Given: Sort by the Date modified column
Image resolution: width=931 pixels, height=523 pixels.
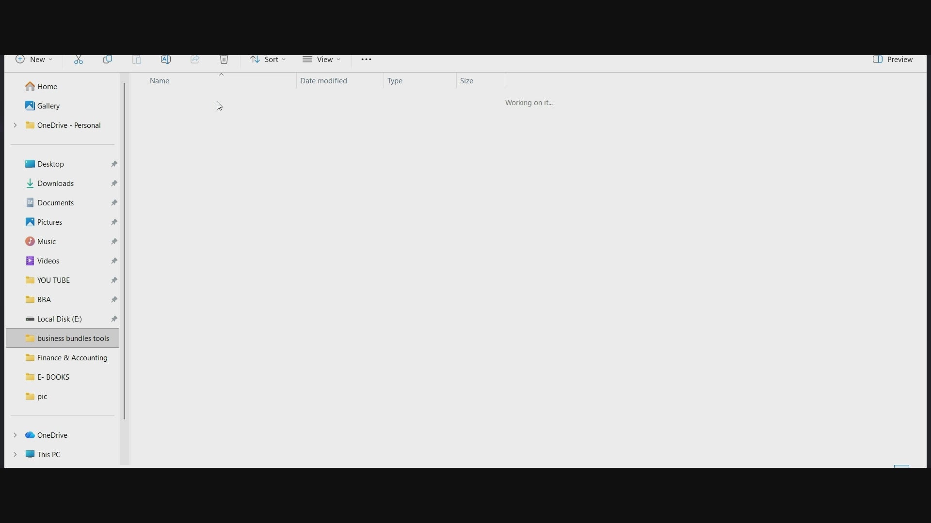Looking at the screenshot, I should click(x=323, y=81).
